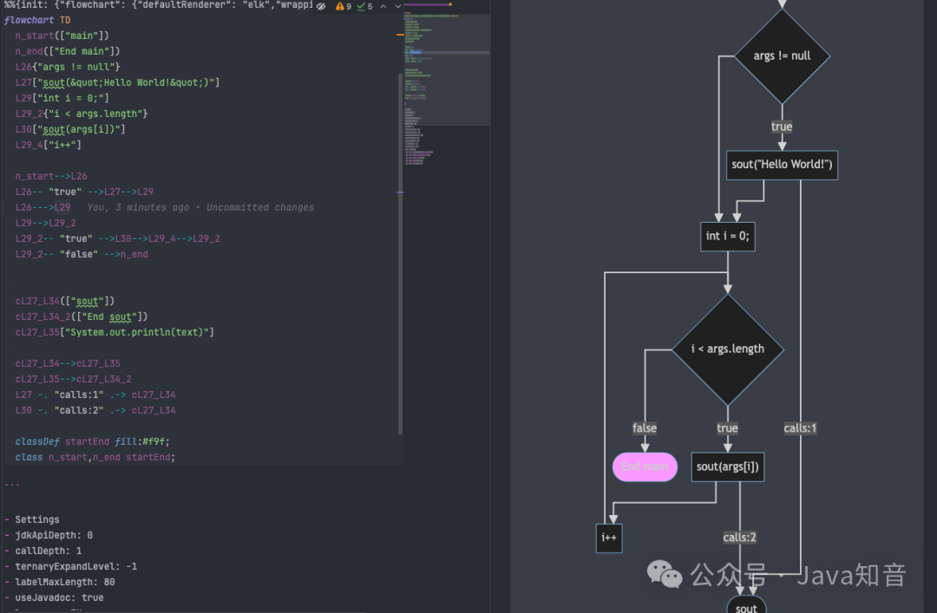
Task: Select the 'sout(args[i])' node
Action: 727,466
